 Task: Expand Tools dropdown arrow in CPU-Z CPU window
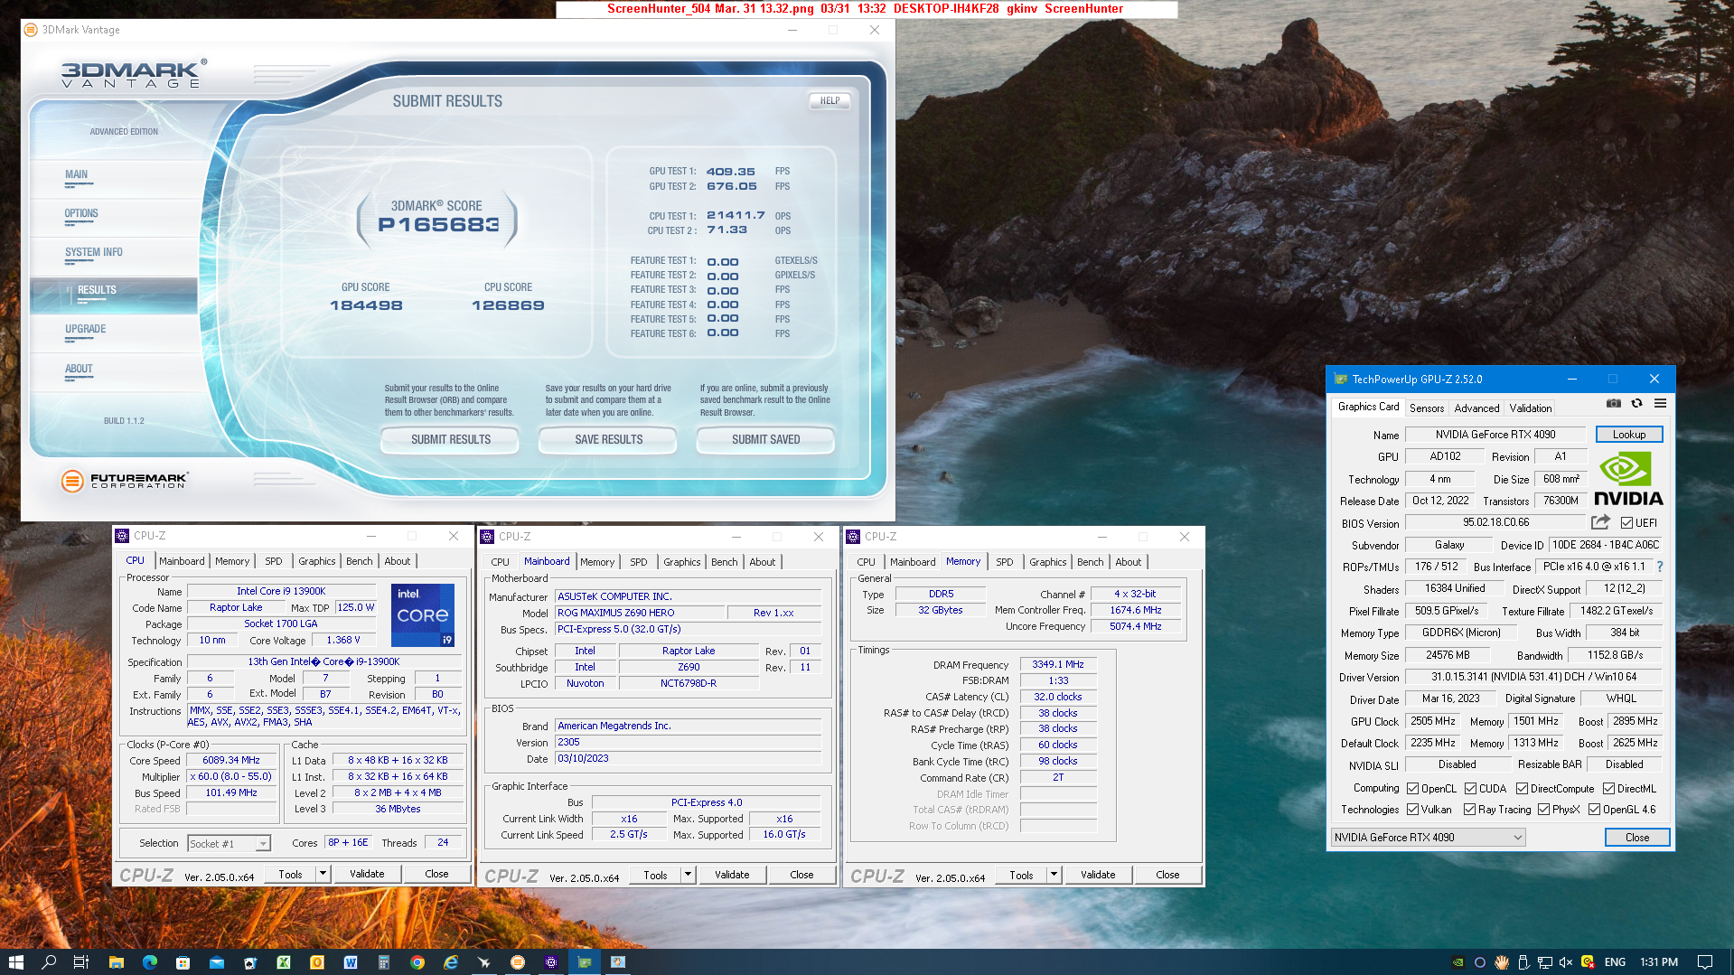click(323, 874)
